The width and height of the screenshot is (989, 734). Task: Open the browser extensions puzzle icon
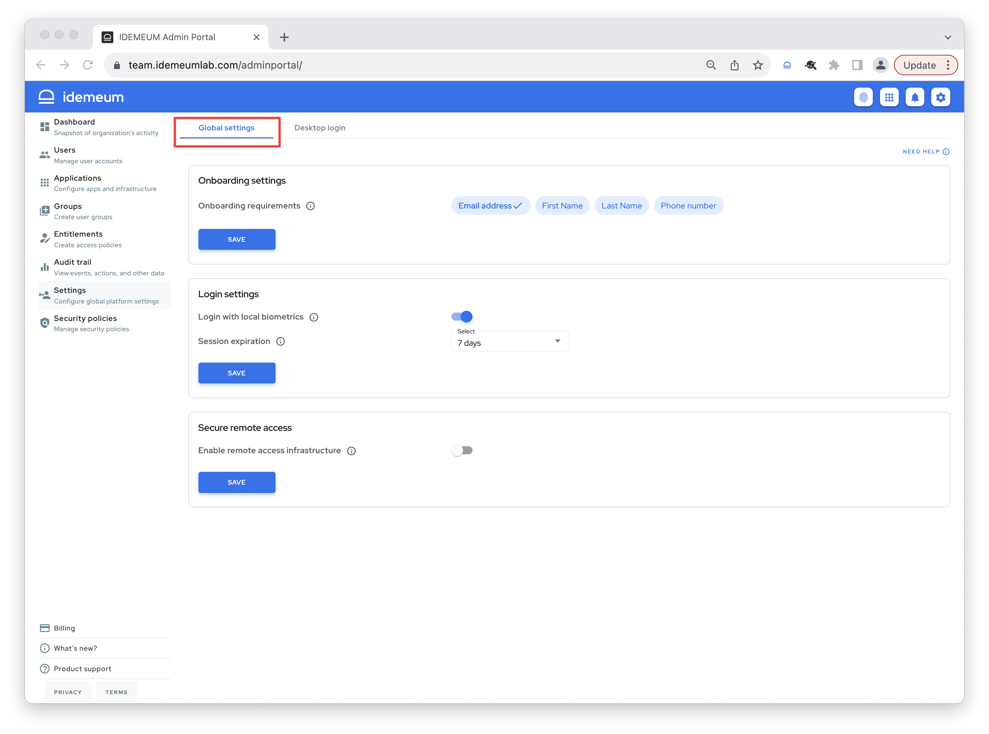point(834,65)
